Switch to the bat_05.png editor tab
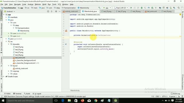This screenshot has width=184, height=103. tap(107, 11)
